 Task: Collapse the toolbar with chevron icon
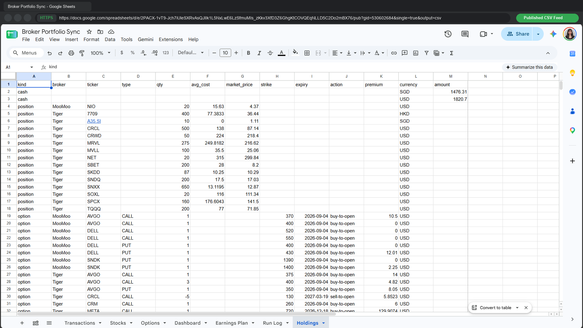click(548, 53)
